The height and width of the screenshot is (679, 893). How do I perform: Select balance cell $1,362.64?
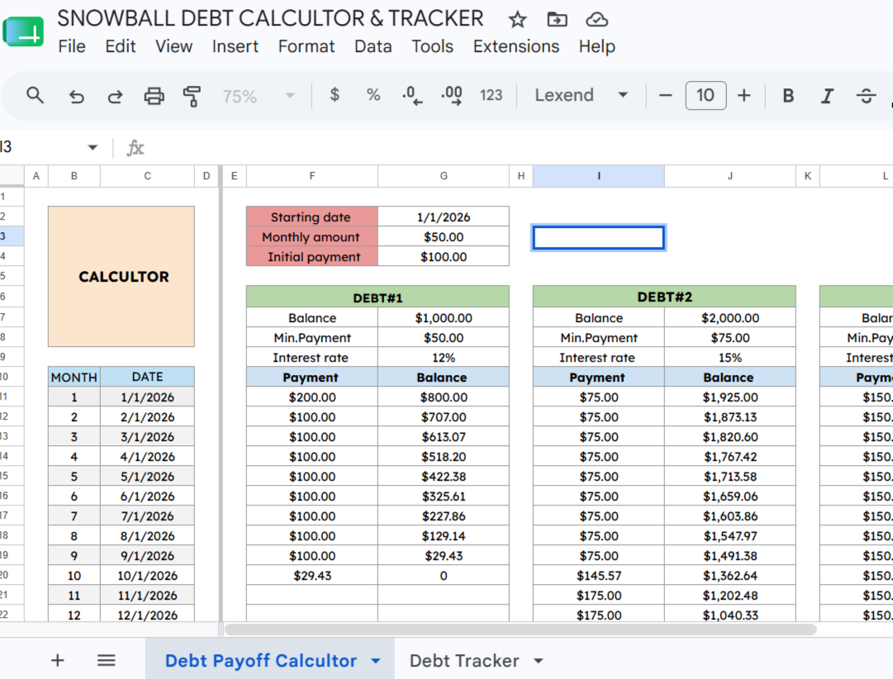[730, 575]
